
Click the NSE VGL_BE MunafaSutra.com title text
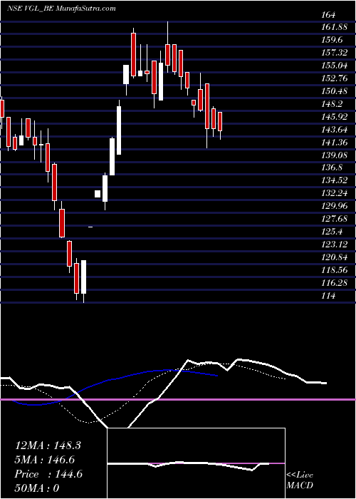point(61,9)
